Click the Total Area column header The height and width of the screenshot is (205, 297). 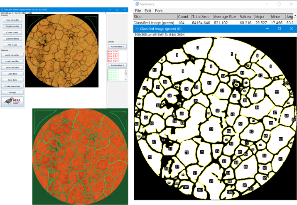(202, 17)
